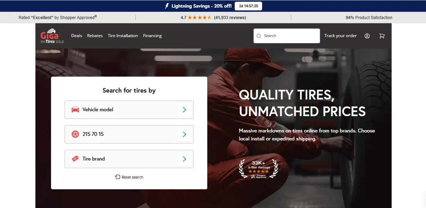Click the Lightning Savings 20% off banner text
Viewport: 426px width, 208px height.
pos(202,6)
